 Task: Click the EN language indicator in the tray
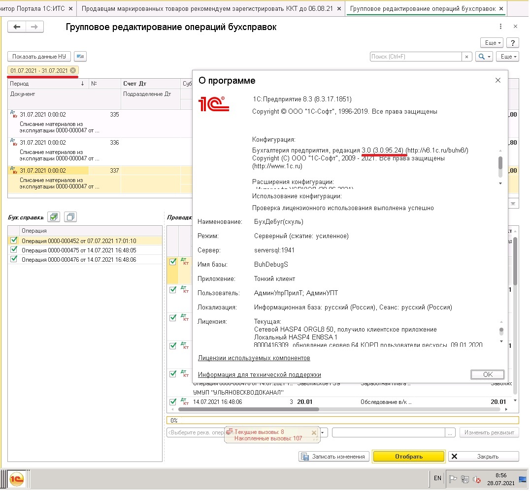(x=437, y=479)
